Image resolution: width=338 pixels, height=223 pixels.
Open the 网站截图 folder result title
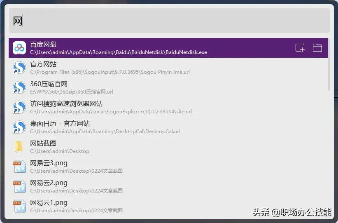(x=43, y=143)
